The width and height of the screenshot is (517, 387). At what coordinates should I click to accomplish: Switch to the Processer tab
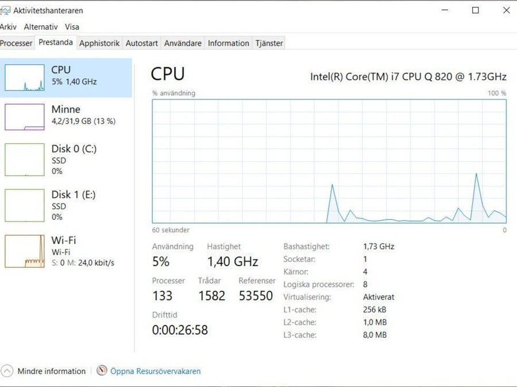[16, 43]
